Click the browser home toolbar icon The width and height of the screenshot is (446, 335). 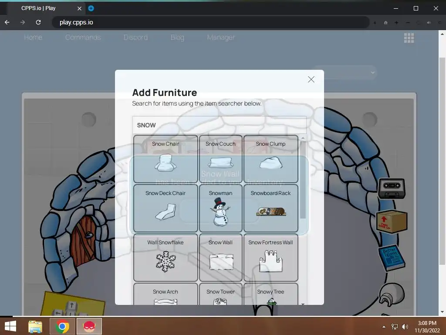386,23
